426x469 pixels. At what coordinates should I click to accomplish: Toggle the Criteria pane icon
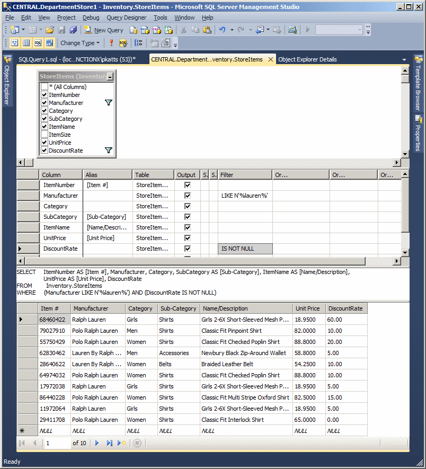pyautogui.click(x=26, y=43)
